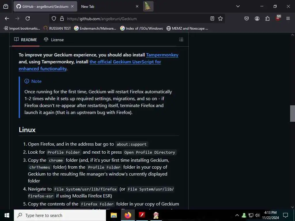Open anime character app in taskbar
The width and height of the screenshot is (295, 221).
click(156, 215)
